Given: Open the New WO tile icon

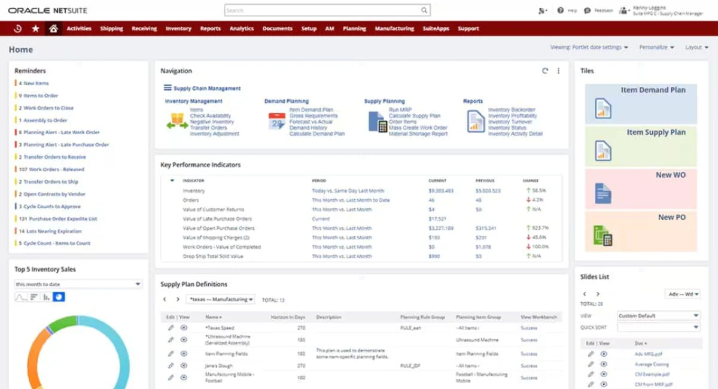Looking at the screenshot, I should pos(603,193).
